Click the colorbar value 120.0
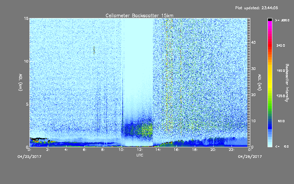This screenshot has height=184, width=294. point(281,96)
